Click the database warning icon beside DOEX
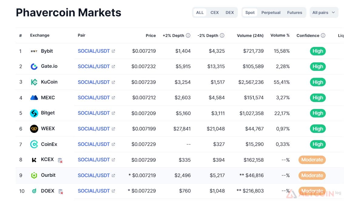 61,192
